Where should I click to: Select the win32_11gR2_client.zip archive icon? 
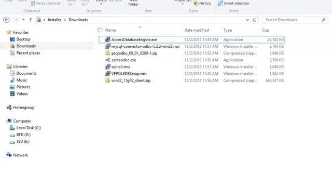[x=107, y=81]
